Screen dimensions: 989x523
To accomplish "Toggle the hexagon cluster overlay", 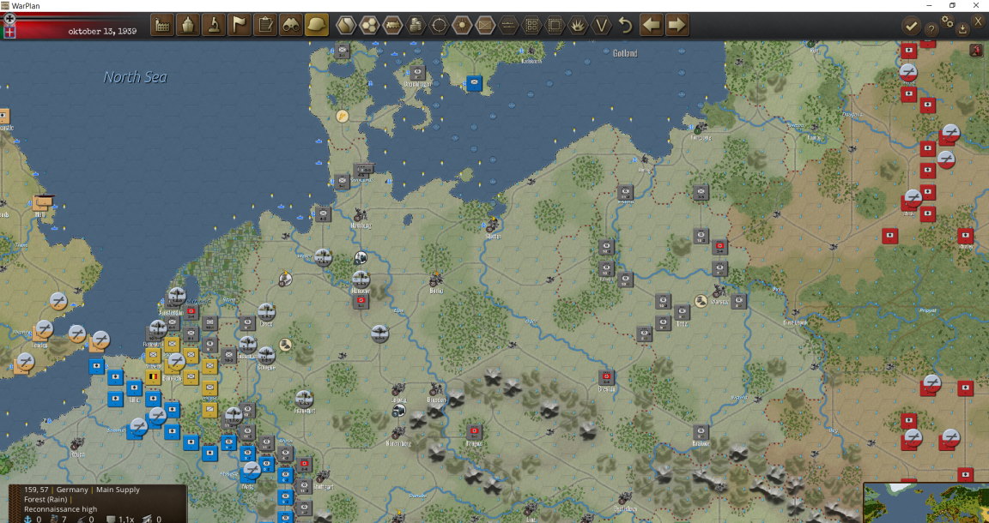I will (369, 26).
